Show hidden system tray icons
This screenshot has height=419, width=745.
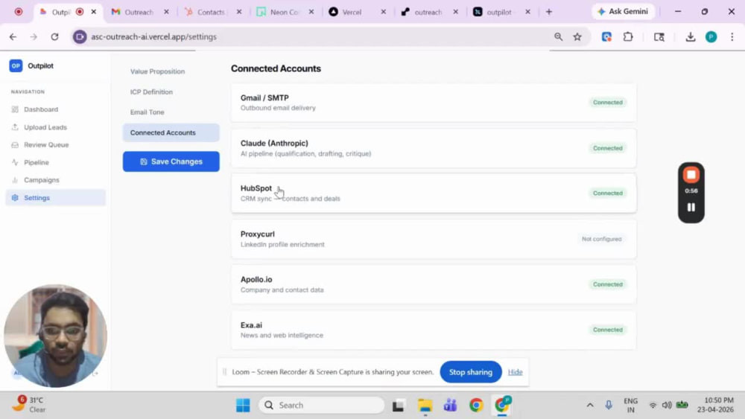click(x=589, y=406)
